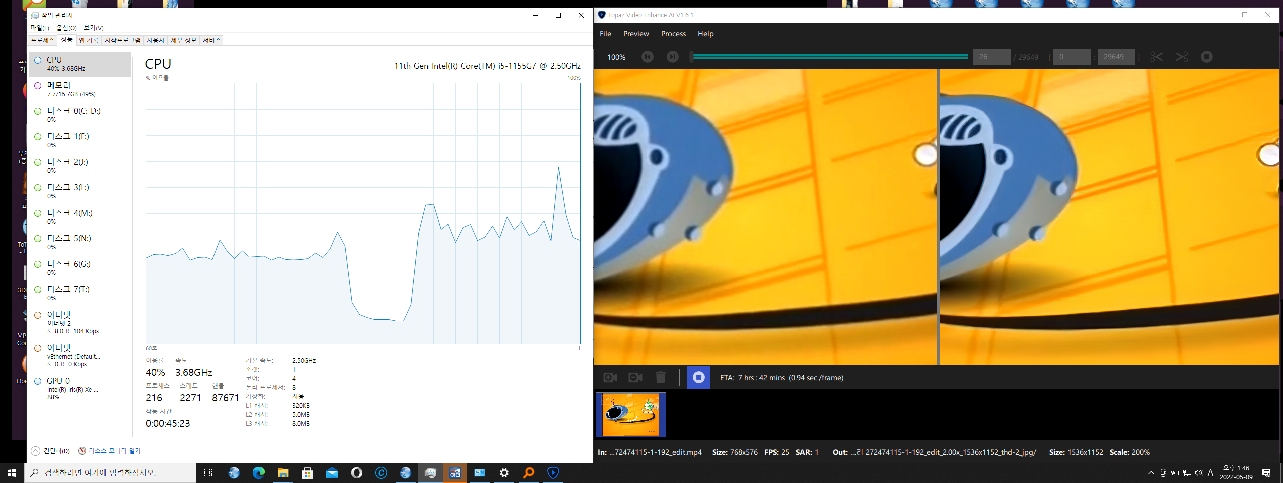The height and width of the screenshot is (483, 1283).
Task: Open File Explorer from taskbar
Action: coord(283,473)
